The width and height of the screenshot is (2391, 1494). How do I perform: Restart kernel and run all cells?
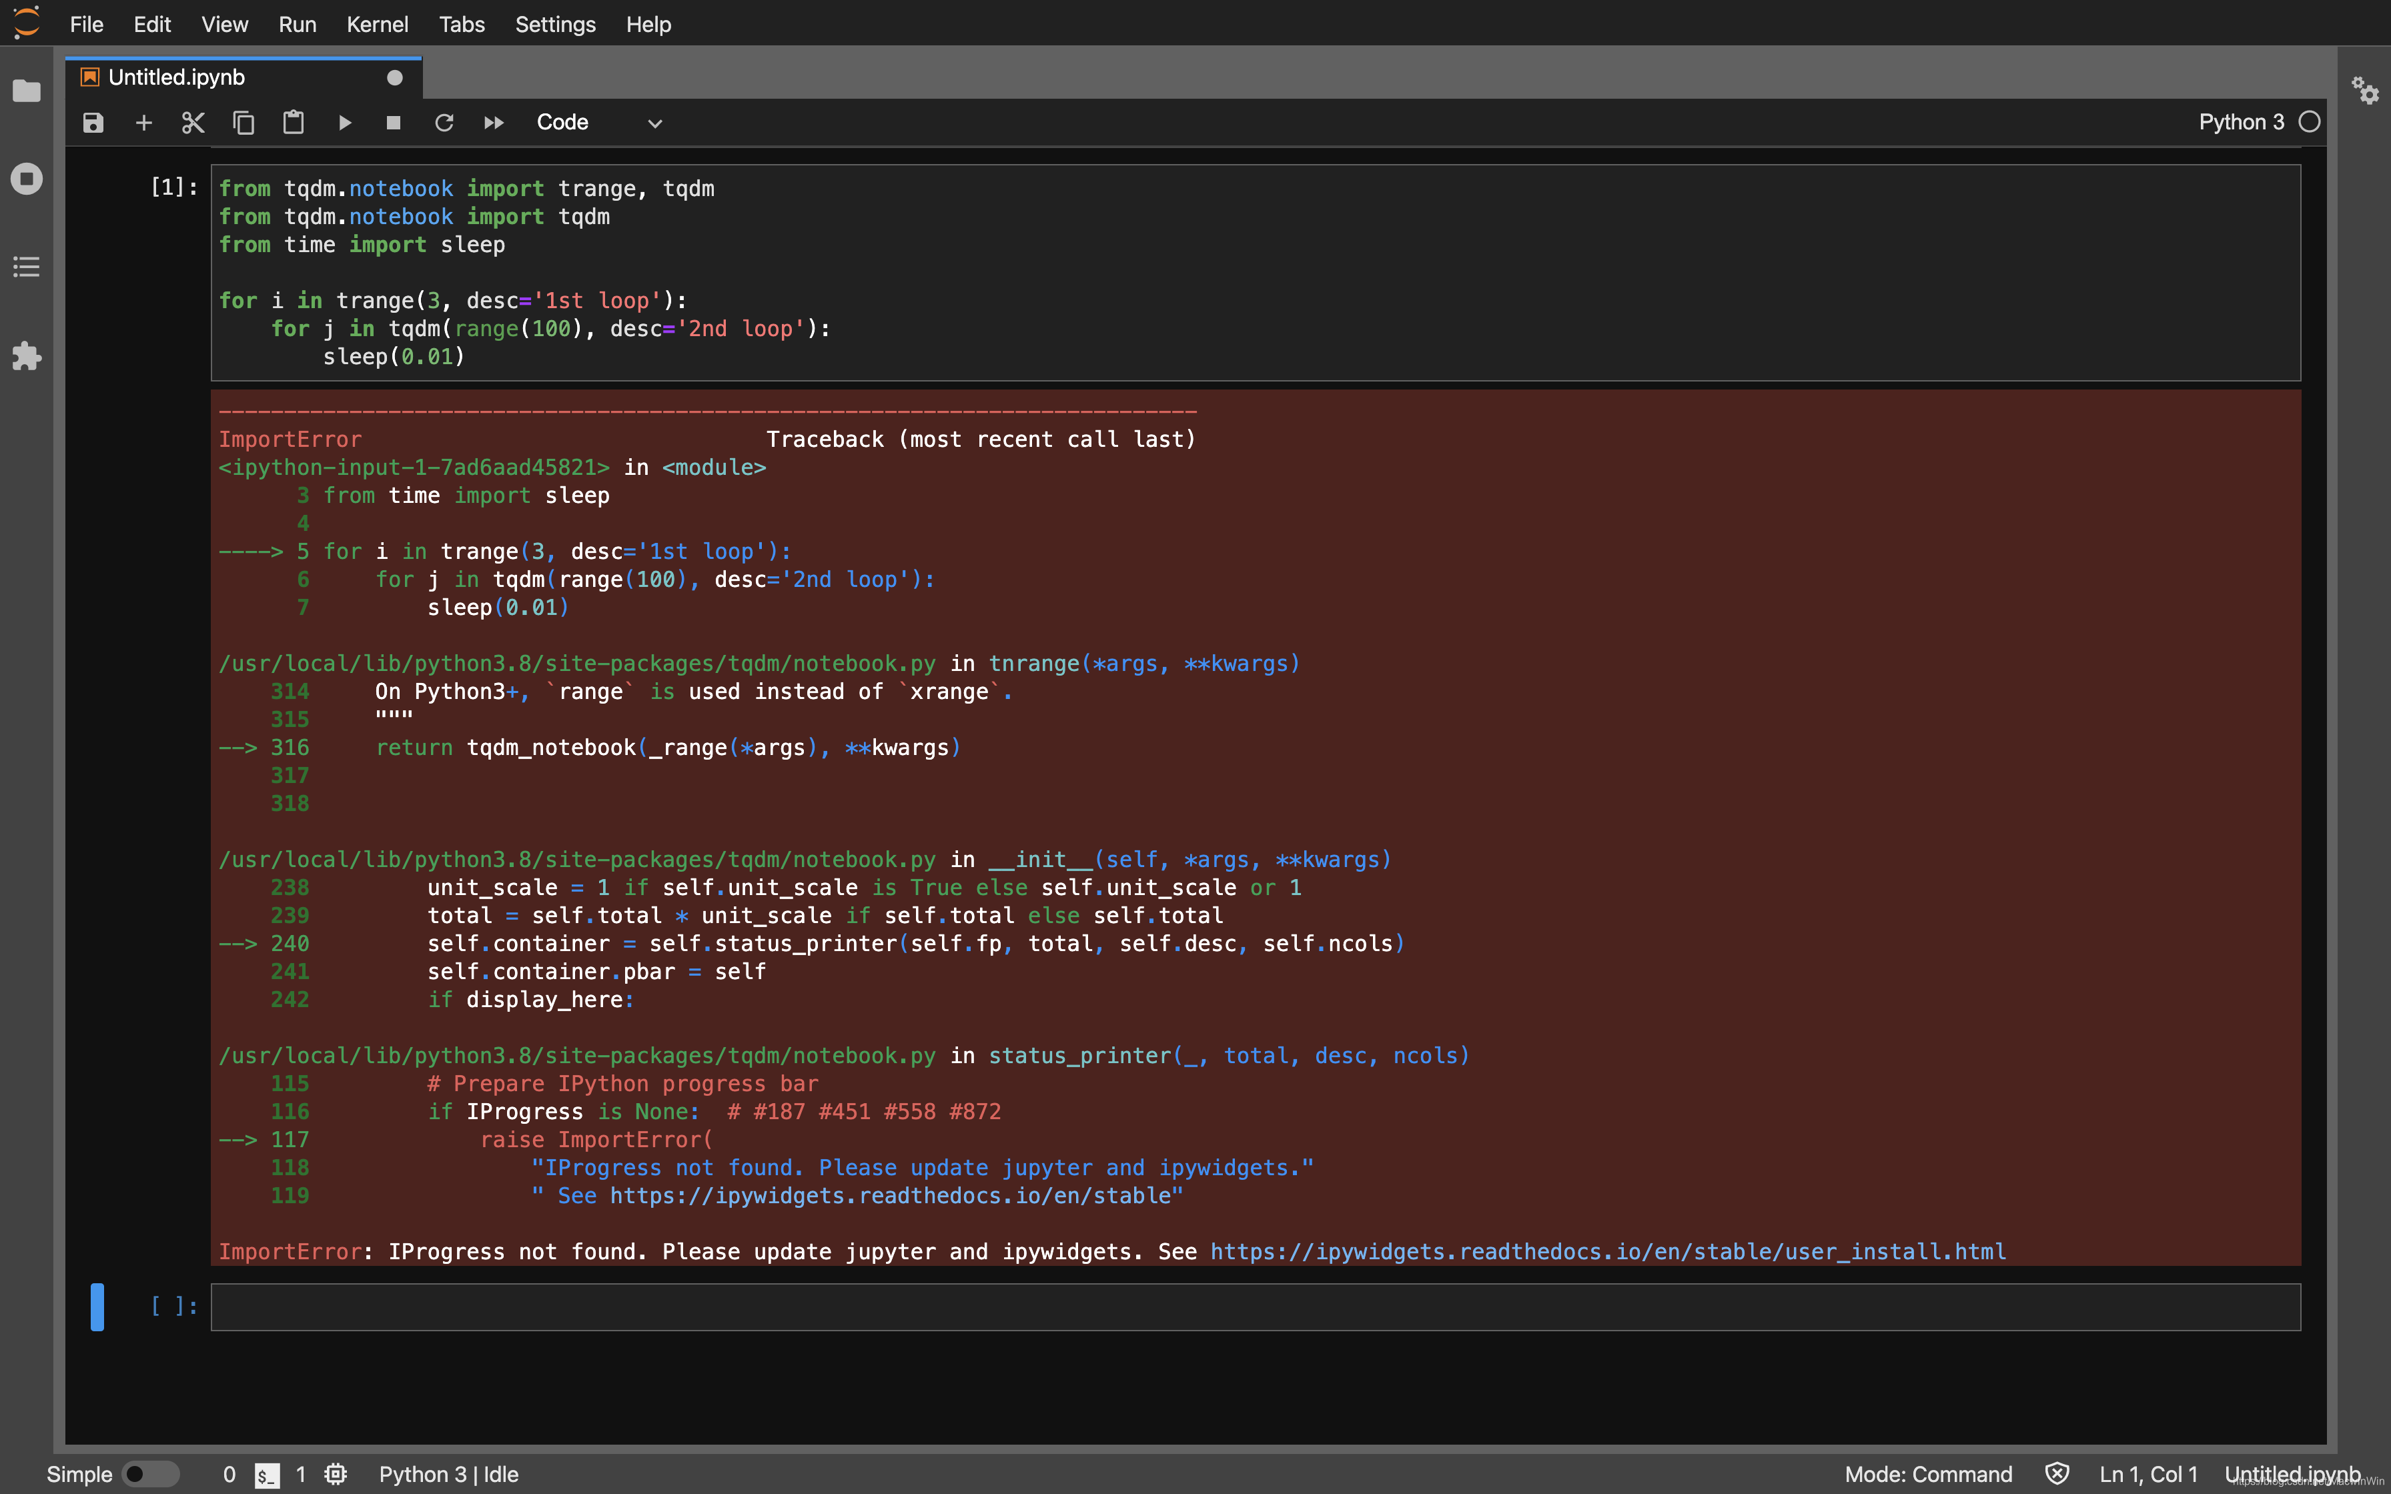pyautogui.click(x=493, y=123)
